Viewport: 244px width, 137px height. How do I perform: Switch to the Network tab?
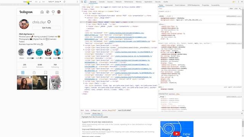coord(119,2)
